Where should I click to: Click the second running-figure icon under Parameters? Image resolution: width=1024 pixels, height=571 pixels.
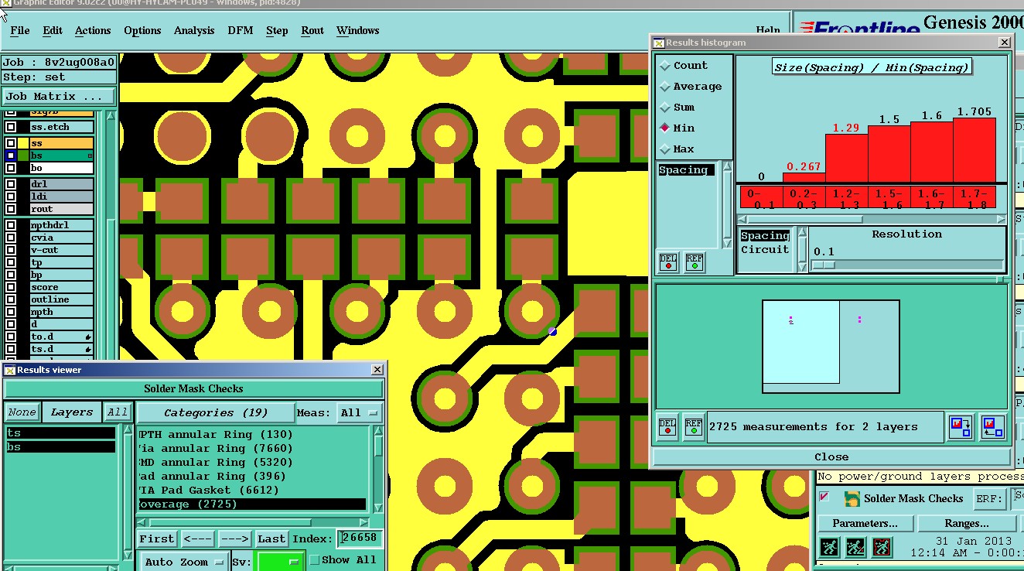pos(855,548)
